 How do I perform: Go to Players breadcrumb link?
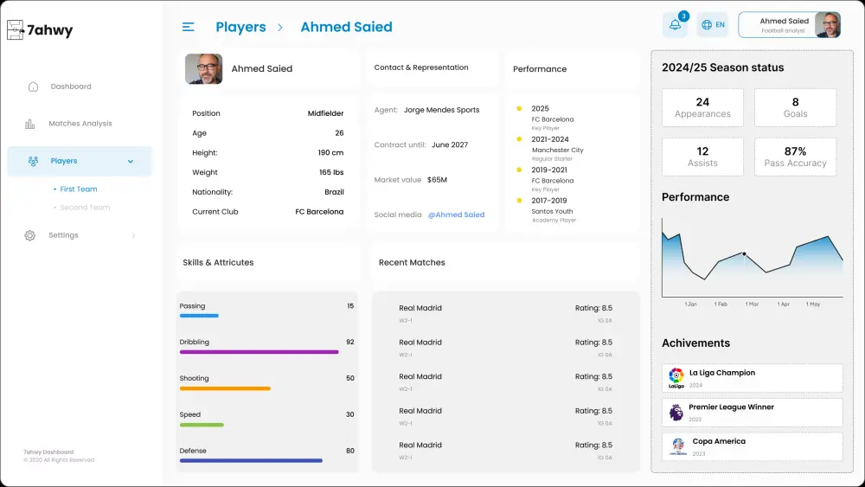[240, 27]
